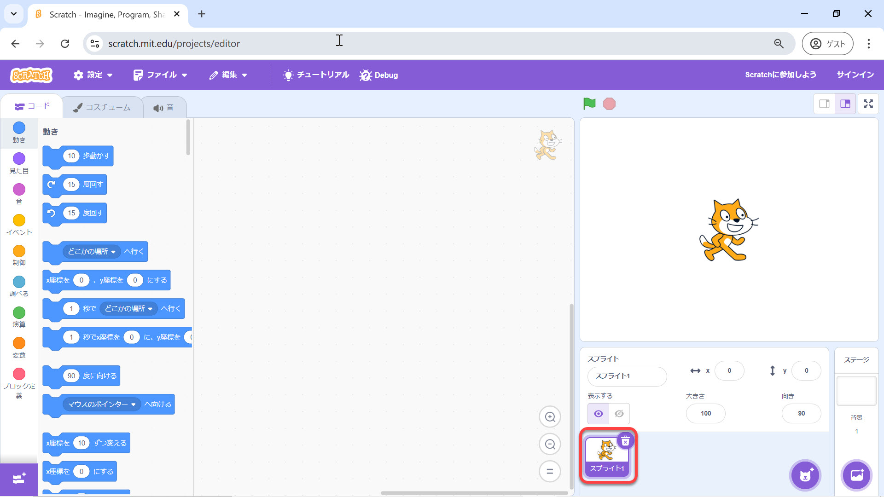Select the 音 sound block category

pyautogui.click(x=19, y=194)
